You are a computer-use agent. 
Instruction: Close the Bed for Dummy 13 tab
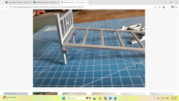click(x=86, y=2)
